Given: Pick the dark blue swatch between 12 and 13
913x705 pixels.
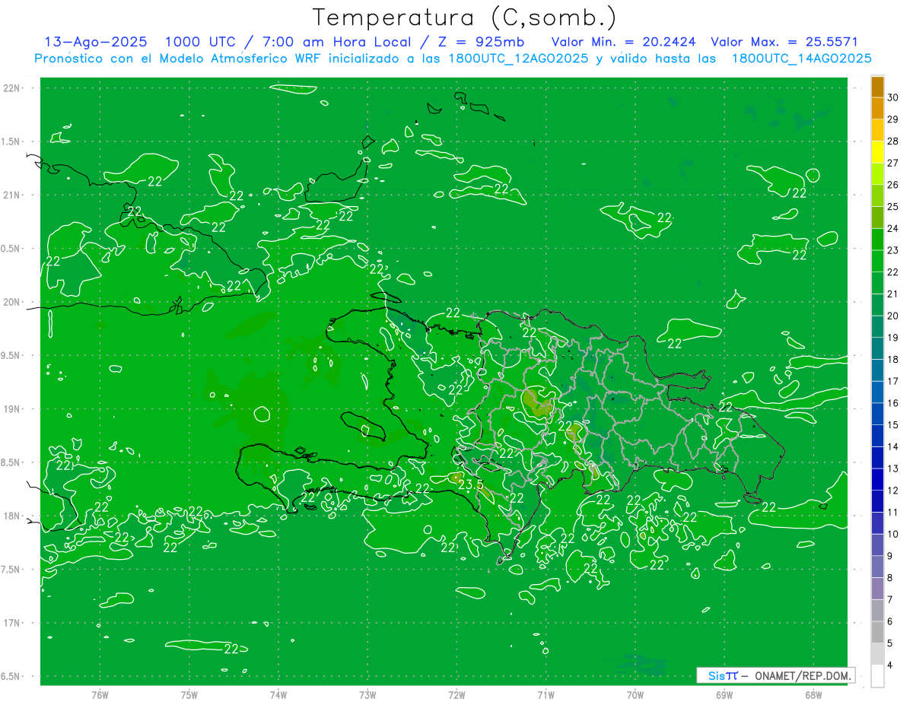Looking at the screenshot, I should [x=877, y=479].
